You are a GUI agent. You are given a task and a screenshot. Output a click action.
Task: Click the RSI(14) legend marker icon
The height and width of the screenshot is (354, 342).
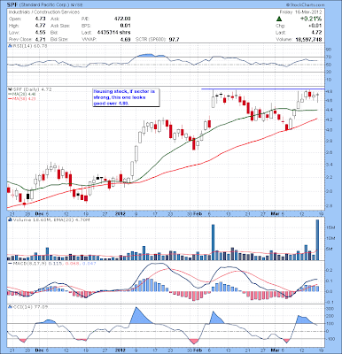click(x=9, y=46)
